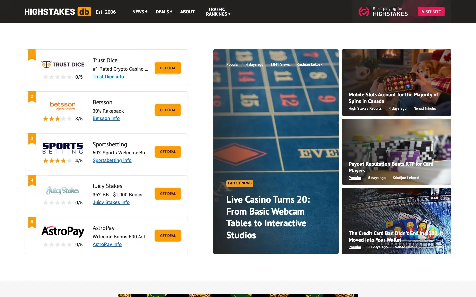Viewport: 476px width, 297px height.
Task: Get the Sportsbetting deal
Action: tap(168, 152)
